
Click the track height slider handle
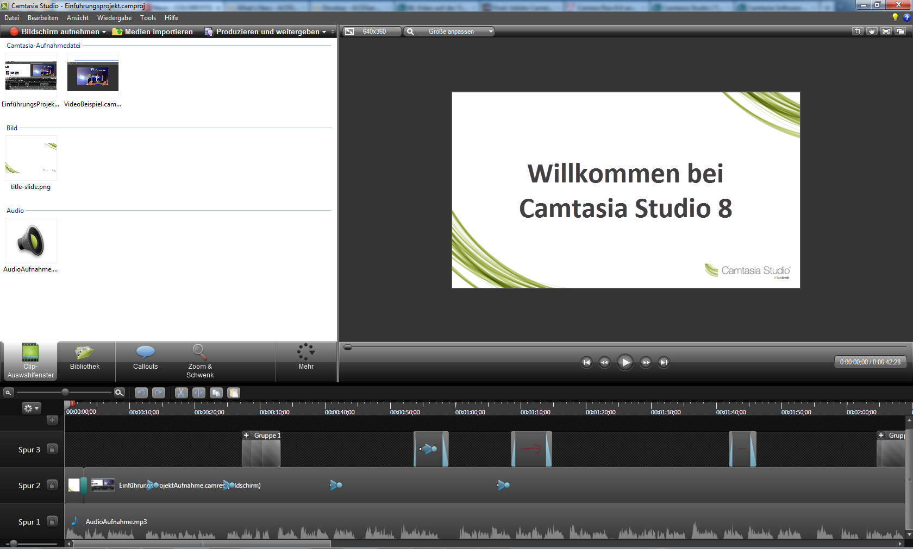[14, 544]
